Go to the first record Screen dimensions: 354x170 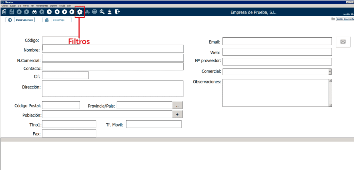click(x=49, y=12)
